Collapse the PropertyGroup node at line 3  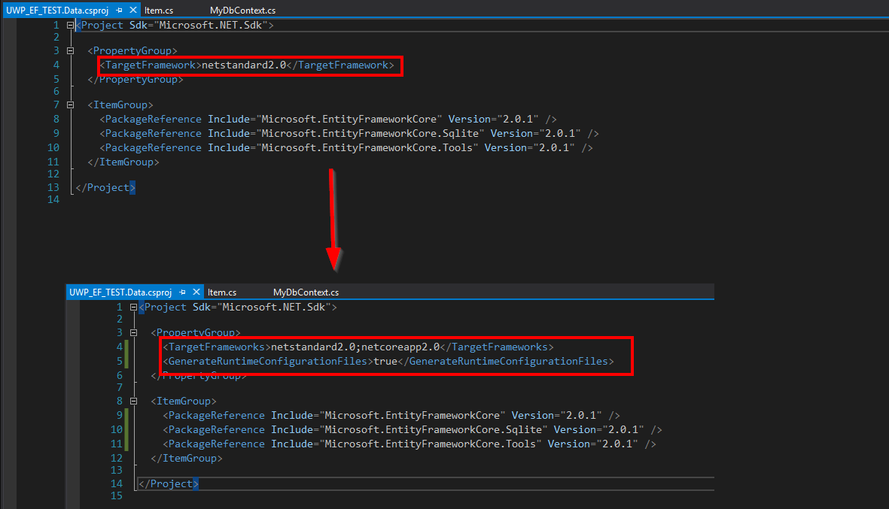click(69, 50)
